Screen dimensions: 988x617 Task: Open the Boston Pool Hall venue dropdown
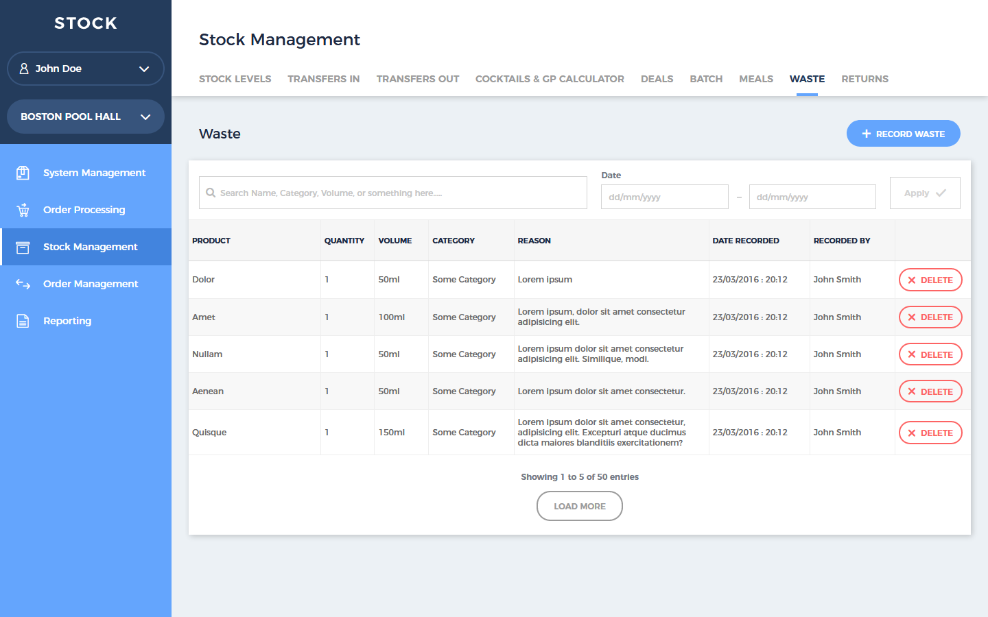click(145, 117)
